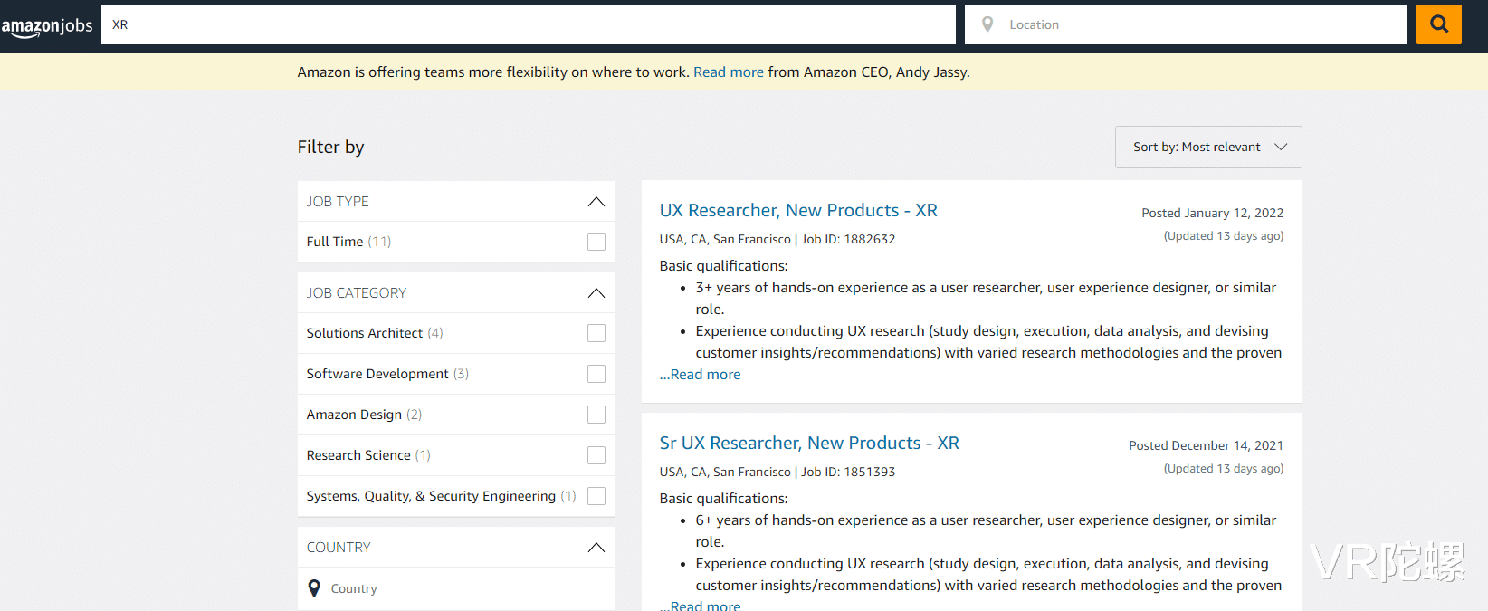Enable the Solutions Architect filter checkbox

[x=596, y=333]
